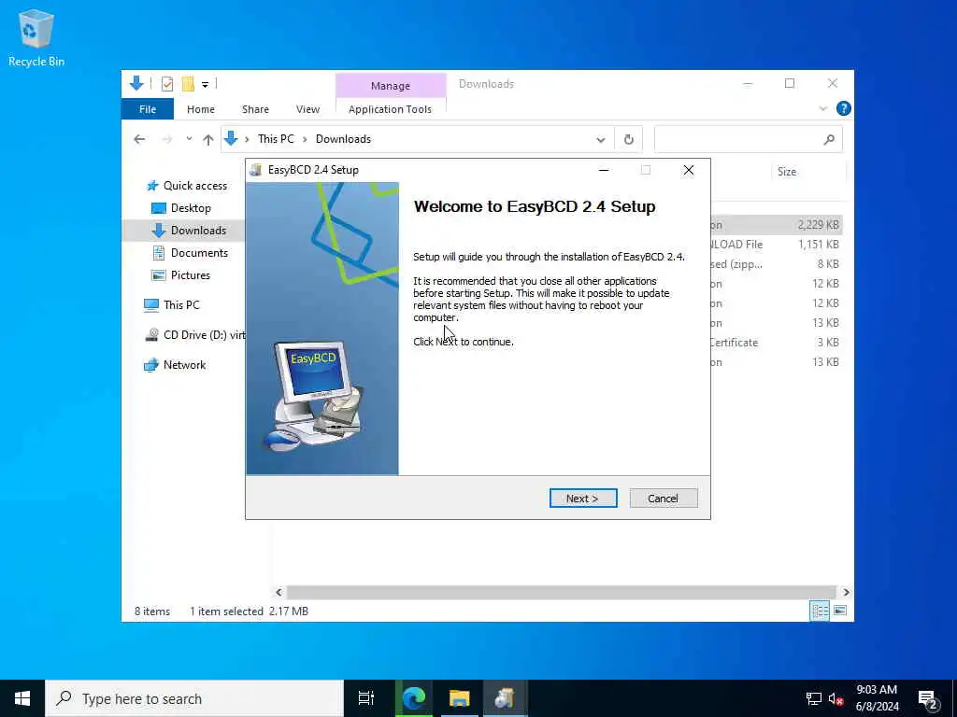The height and width of the screenshot is (717, 957).
Task: Sort by the Size column header
Action: (787, 172)
